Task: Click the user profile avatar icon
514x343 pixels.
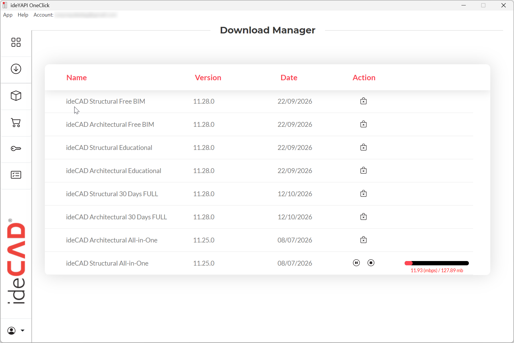Action: 11,331
